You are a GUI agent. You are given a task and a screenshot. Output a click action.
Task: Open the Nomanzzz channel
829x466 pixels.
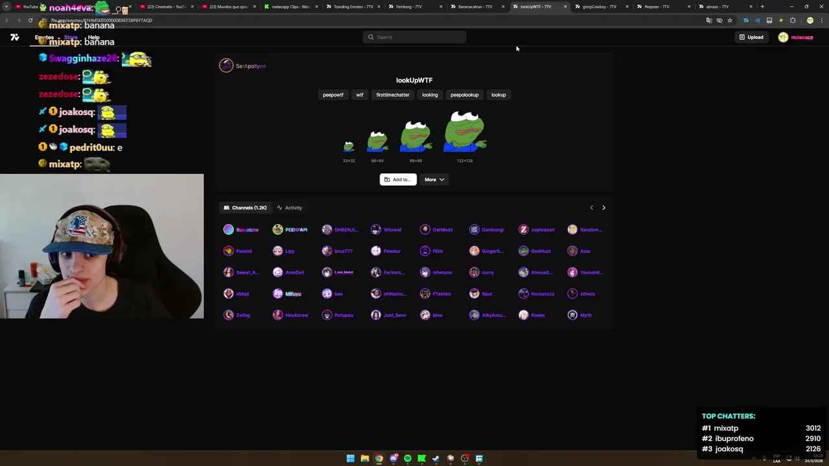tap(536, 294)
